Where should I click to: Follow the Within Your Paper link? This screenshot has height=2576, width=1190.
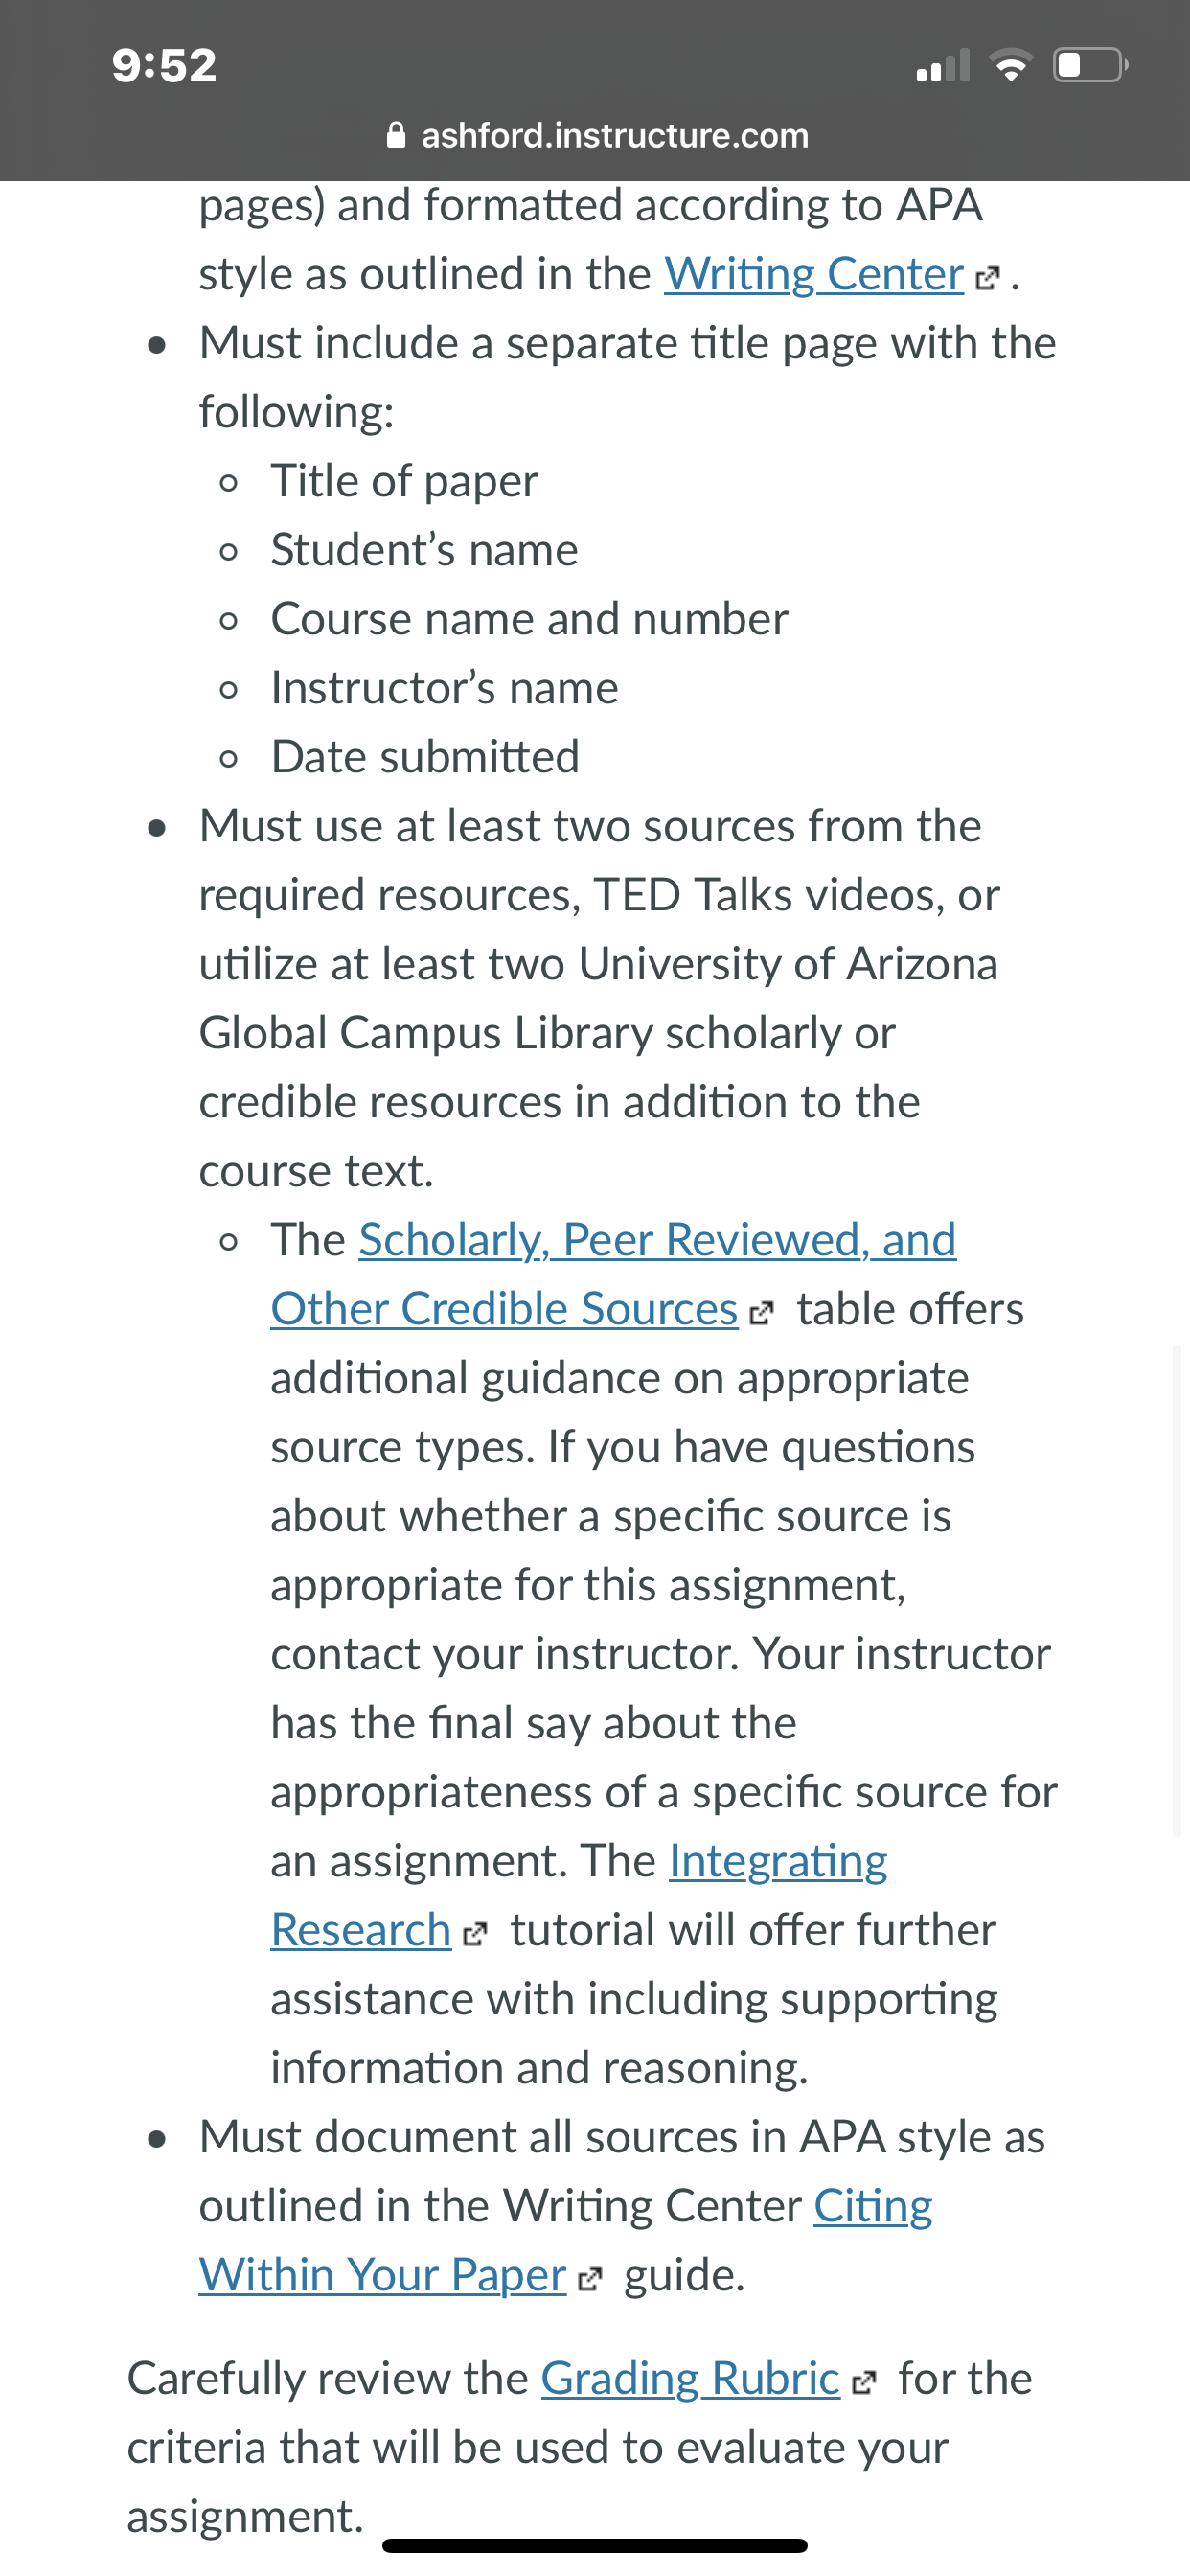(383, 2275)
